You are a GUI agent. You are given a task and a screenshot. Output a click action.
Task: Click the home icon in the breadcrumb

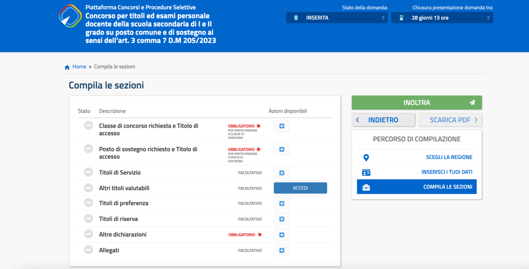click(x=67, y=67)
